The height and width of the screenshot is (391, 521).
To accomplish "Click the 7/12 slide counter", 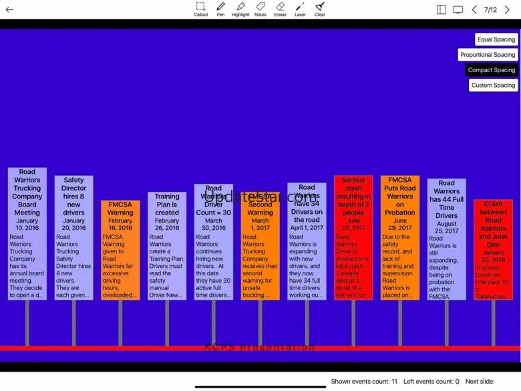I will pyautogui.click(x=490, y=9).
